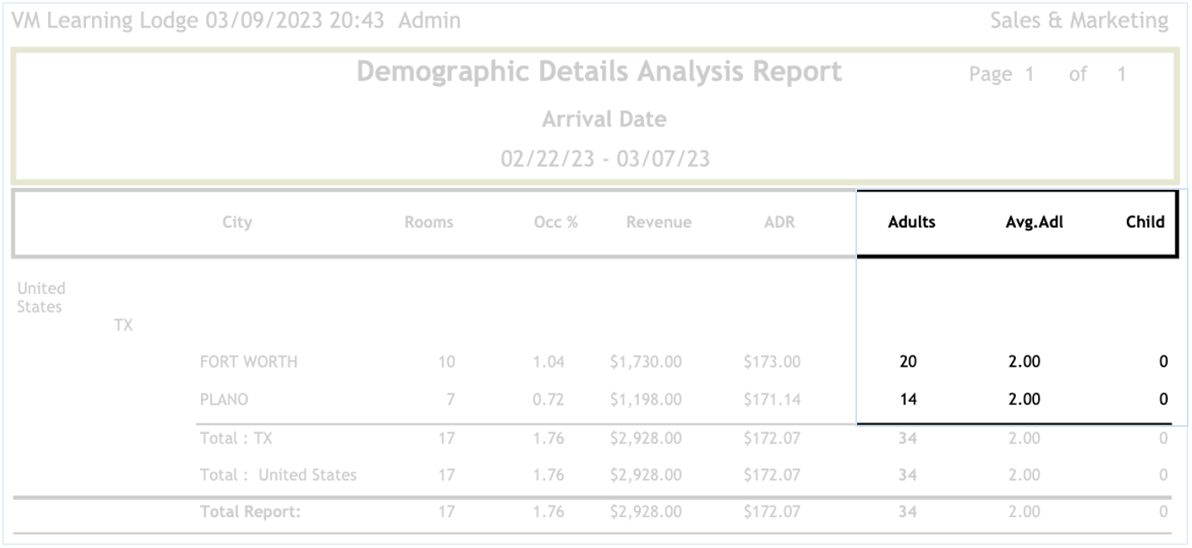Click the Demographic Details Analysis Report title
Screen dimensions: 1192x548
point(599,72)
